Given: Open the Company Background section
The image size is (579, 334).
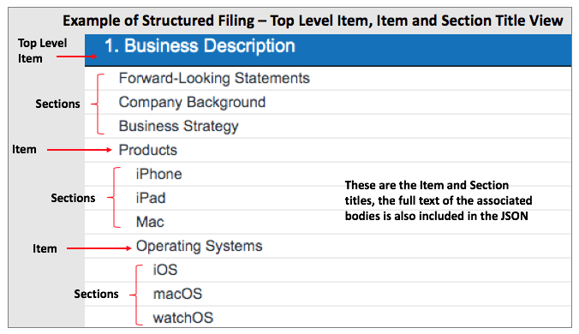Looking at the screenshot, I should [192, 102].
